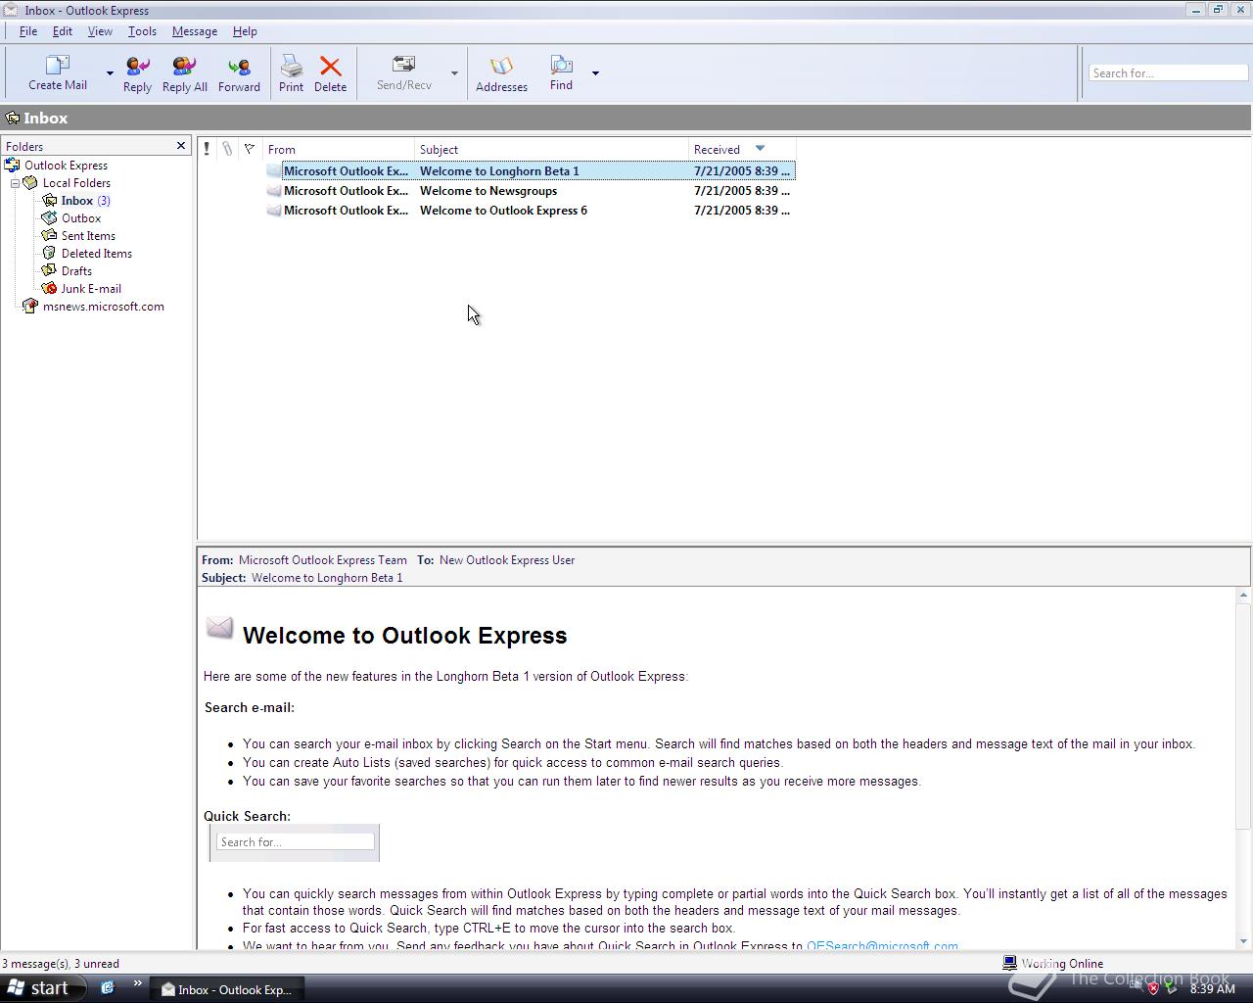Click the Reply All toolbar button

pos(184,74)
